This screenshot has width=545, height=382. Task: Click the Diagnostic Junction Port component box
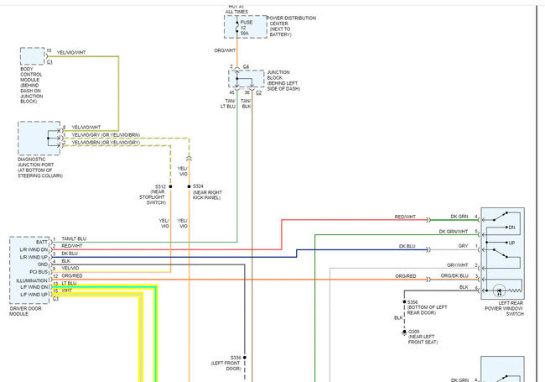39,139
